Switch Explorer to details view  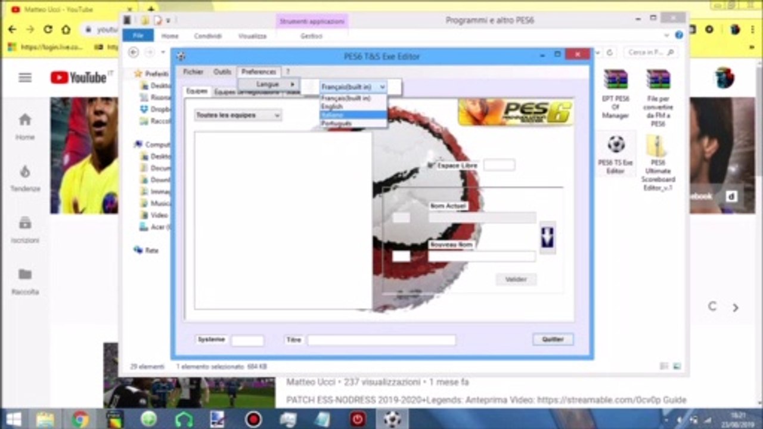664,366
